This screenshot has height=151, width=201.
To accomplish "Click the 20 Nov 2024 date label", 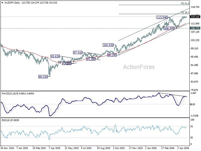I will pos(8,148).
